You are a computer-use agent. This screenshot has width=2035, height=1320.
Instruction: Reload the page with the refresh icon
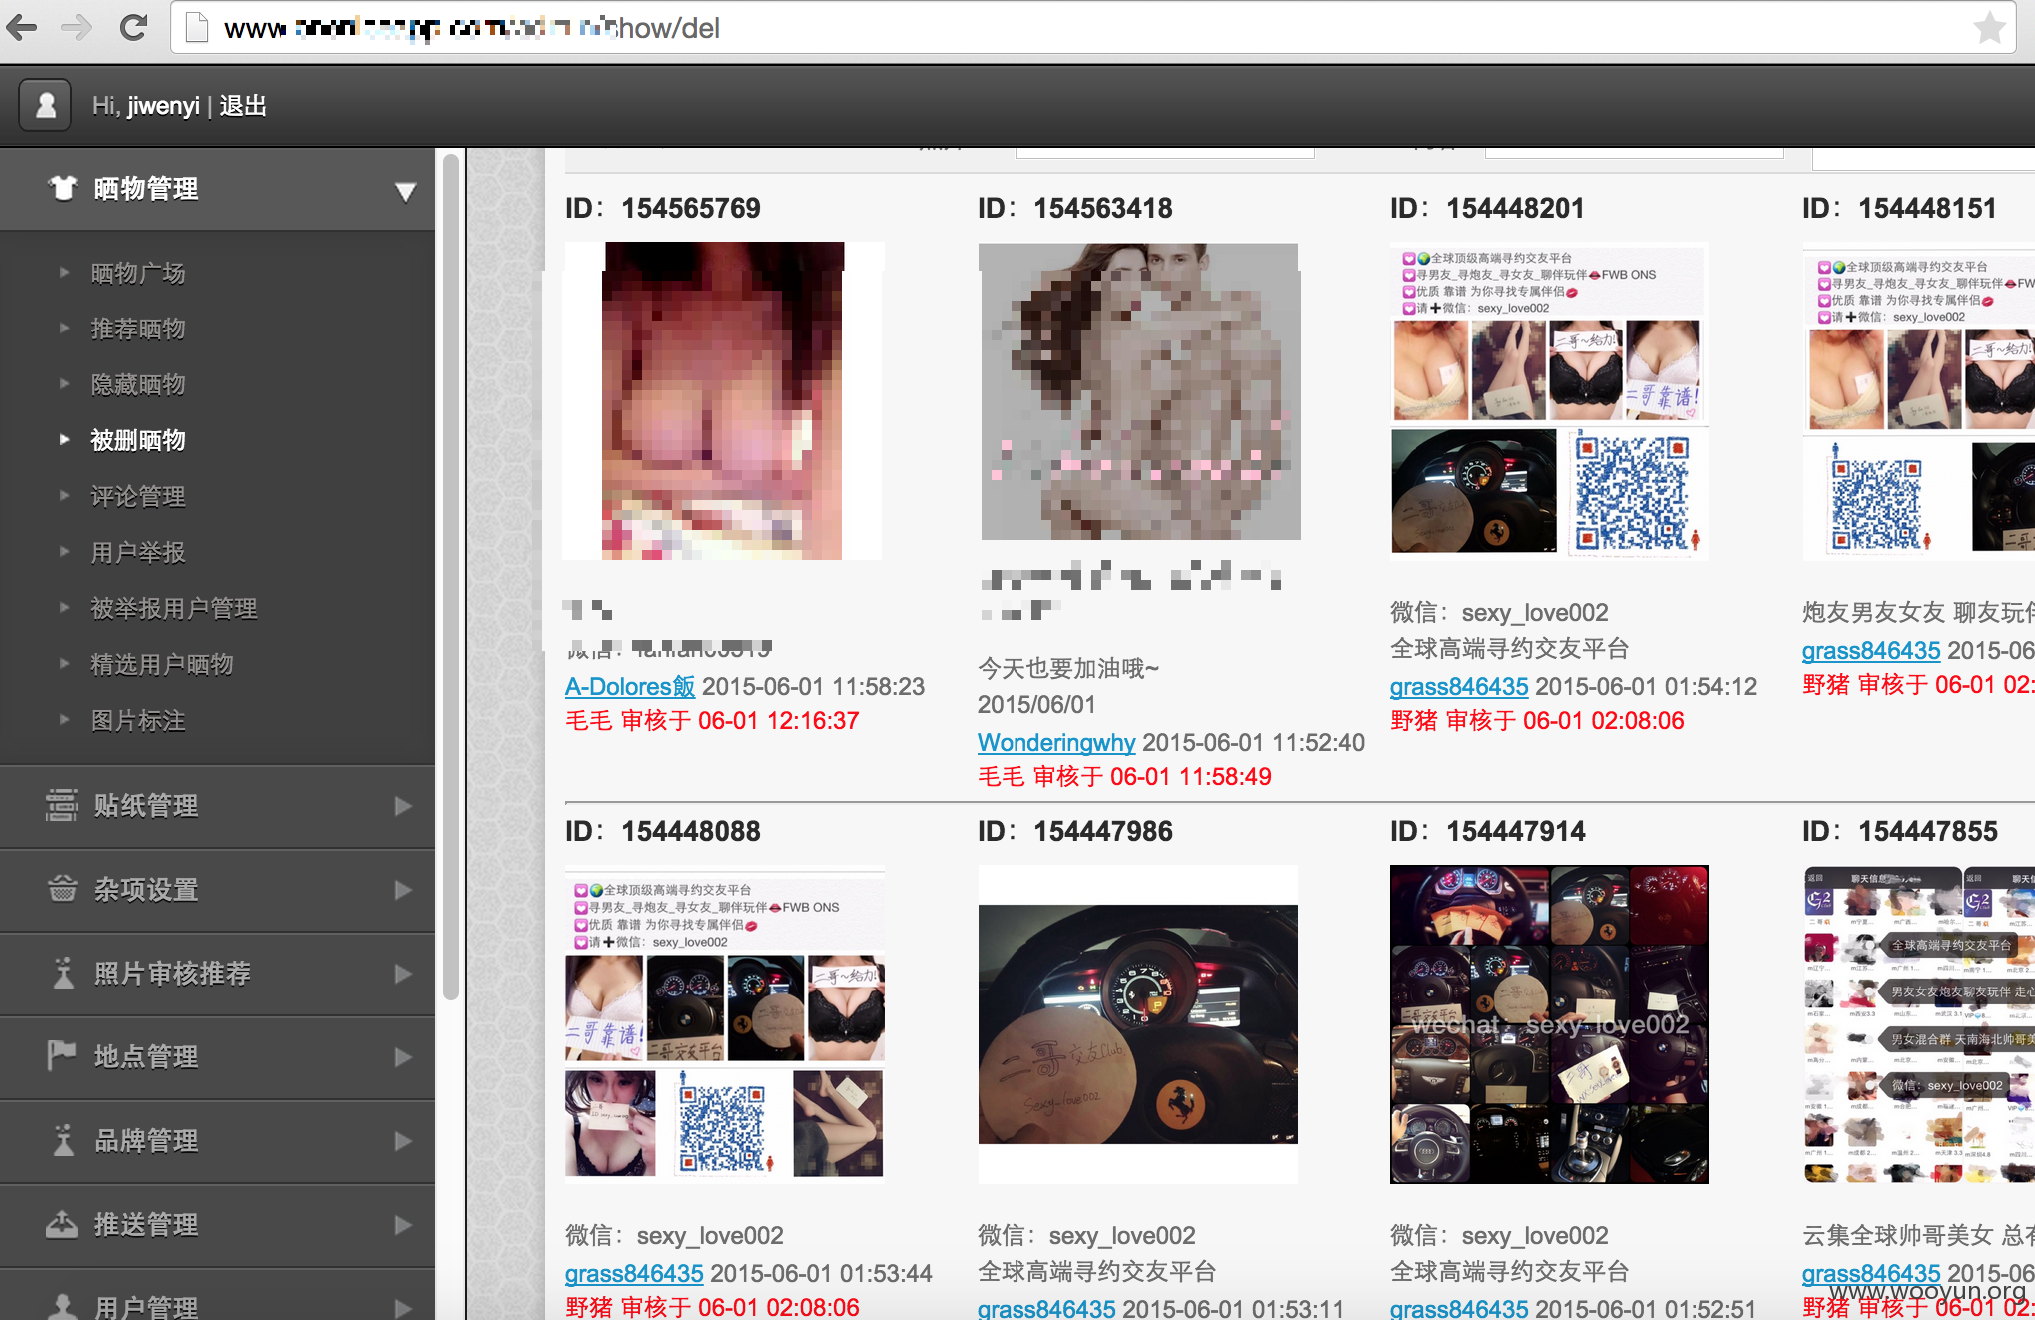(133, 27)
